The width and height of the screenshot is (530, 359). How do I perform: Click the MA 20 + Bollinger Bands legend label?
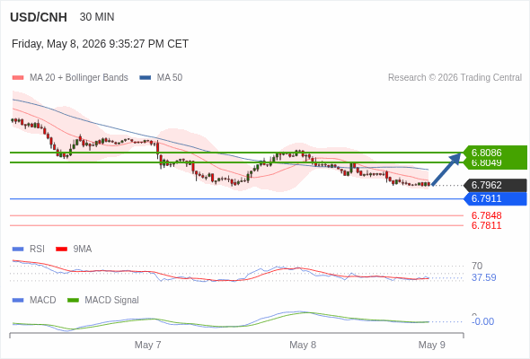tap(79, 78)
